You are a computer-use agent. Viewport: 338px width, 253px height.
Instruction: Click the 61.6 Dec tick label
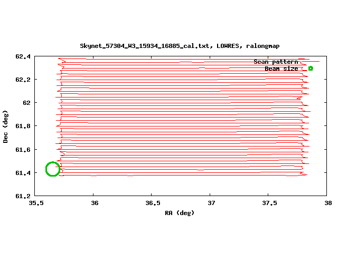(x=23, y=150)
